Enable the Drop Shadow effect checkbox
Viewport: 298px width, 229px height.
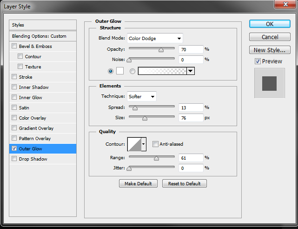pyautogui.click(x=14, y=159)
